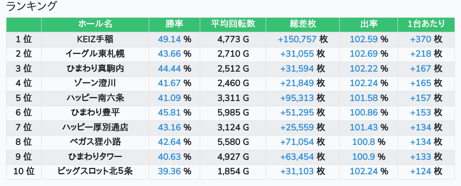Select the ひまわり真駒内 hall name
The width and height of the screenshot is (461, 186).
coord(95,68)
